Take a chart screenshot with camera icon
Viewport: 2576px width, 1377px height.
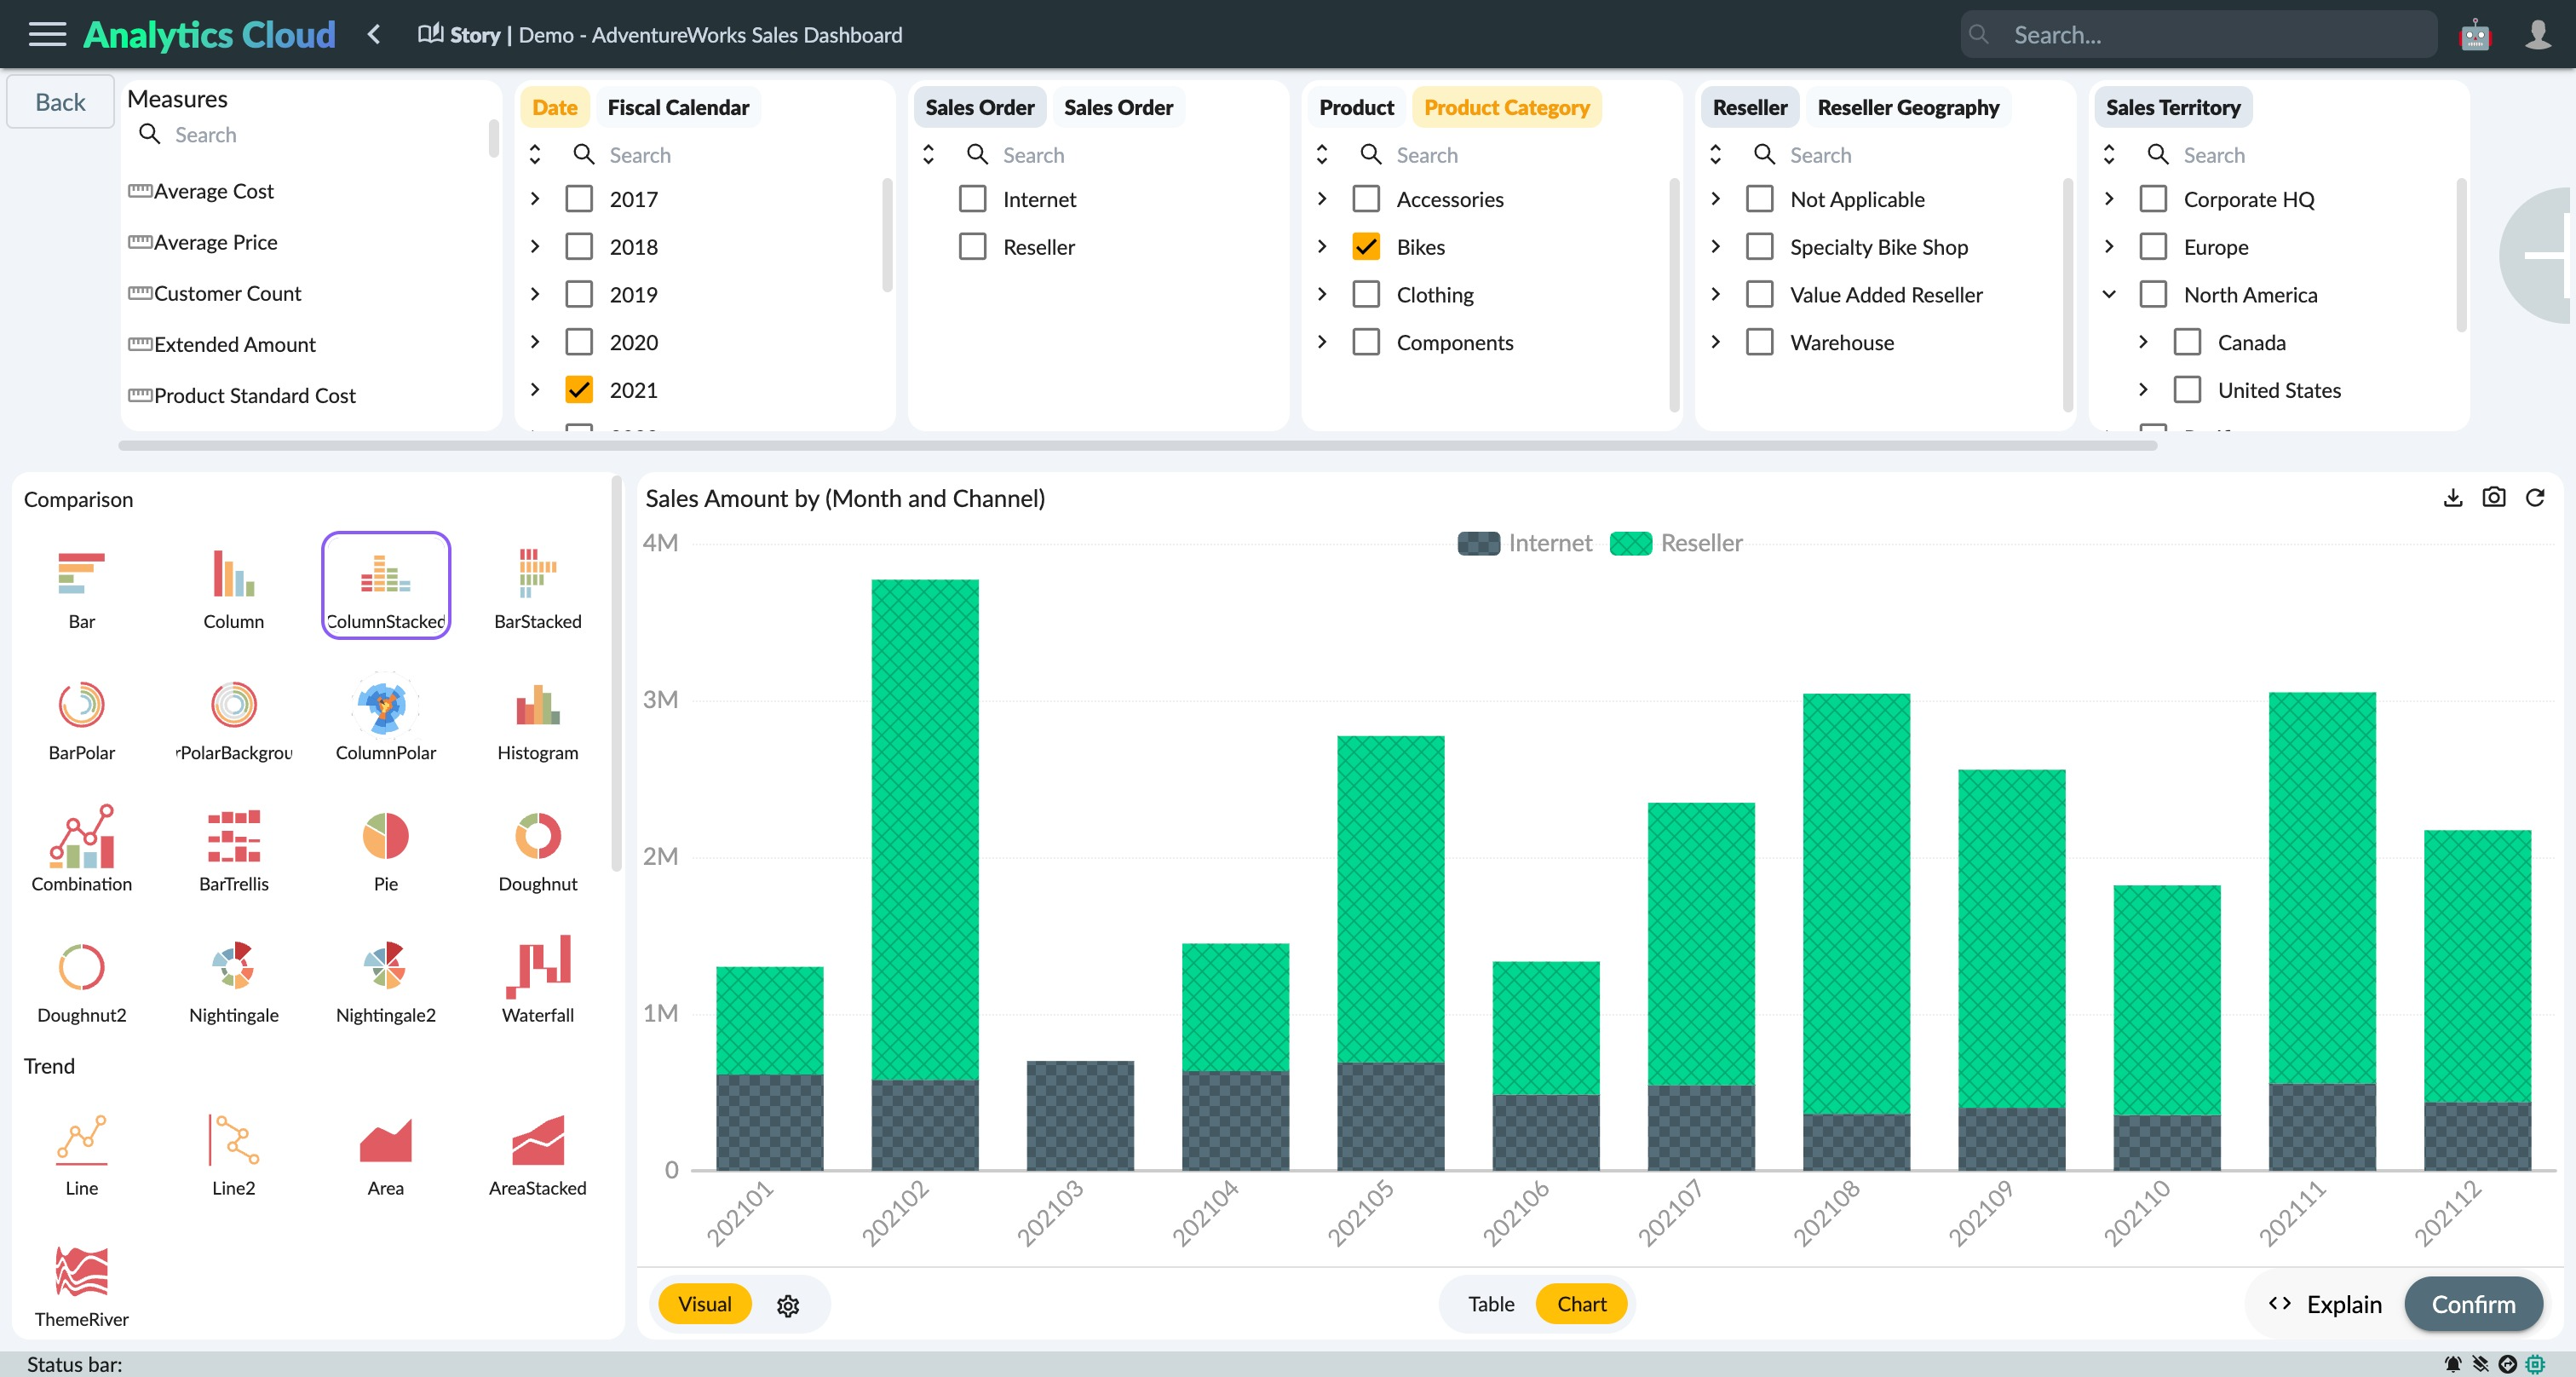(2493, 498)
